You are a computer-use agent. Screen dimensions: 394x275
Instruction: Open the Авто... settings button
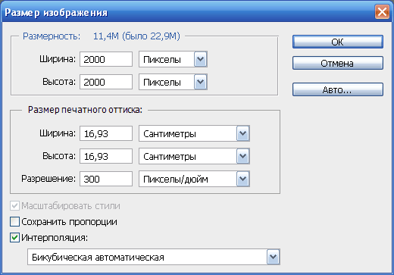(x=338, y=89)
